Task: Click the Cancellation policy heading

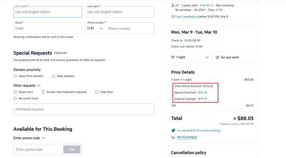Action: point(189,153)
